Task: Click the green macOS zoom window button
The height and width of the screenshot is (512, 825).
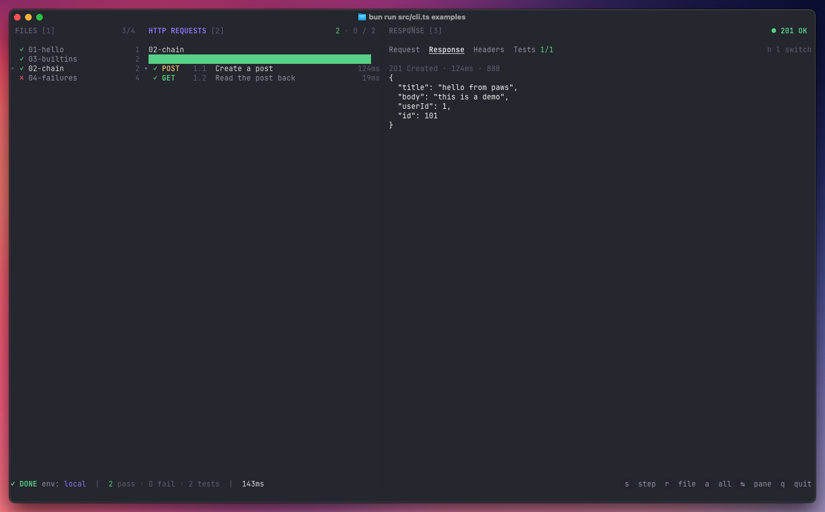Action: tap(39, 17)
